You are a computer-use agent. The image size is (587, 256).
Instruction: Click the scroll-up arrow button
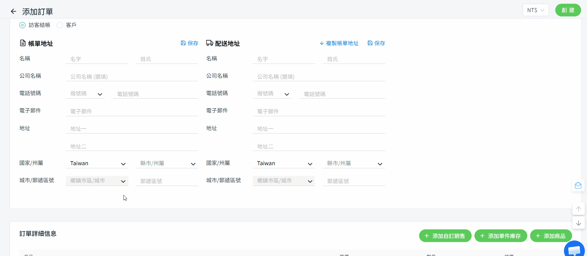[x=578, y=209]
